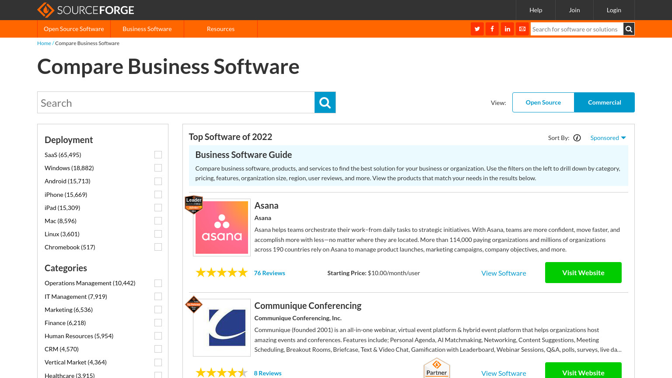Switch view to Commercial
This screenshot has height=378, width=672.
click(x=605, y=102)
